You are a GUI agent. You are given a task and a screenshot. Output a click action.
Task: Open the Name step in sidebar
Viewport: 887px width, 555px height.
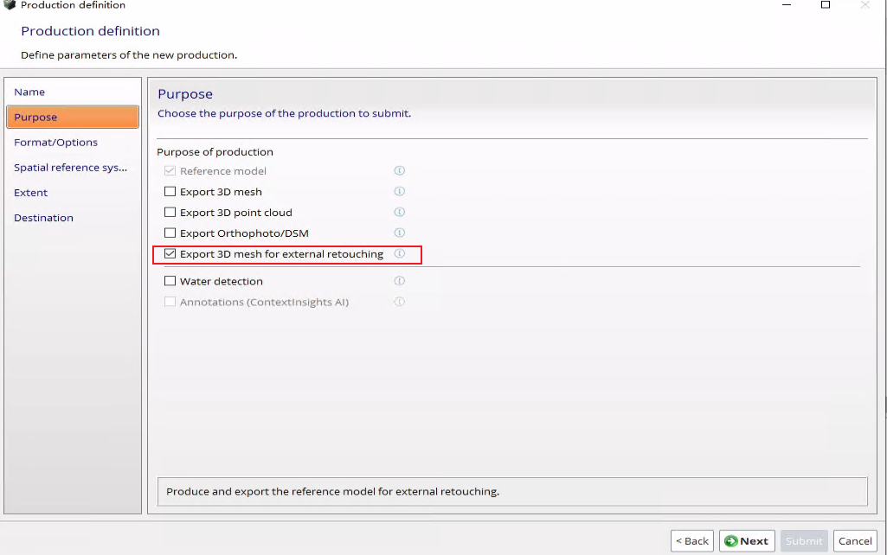[29, 92]
